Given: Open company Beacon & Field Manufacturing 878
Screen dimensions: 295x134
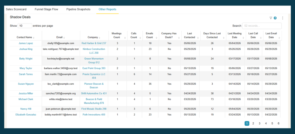Looking at the screenshot, I should (94, 101).
